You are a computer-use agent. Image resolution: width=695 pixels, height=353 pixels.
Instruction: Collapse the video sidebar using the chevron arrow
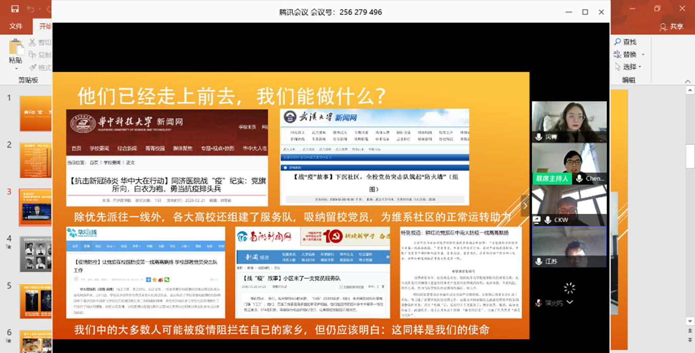click(x=525, y=206)
